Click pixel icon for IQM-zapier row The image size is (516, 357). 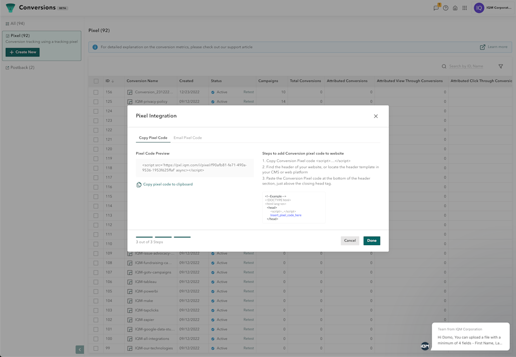[x=130, y=320]
